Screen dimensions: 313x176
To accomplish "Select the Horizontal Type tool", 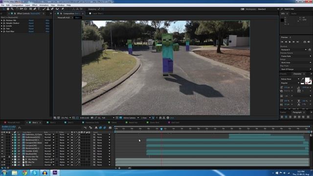I will tap(39, 9).
